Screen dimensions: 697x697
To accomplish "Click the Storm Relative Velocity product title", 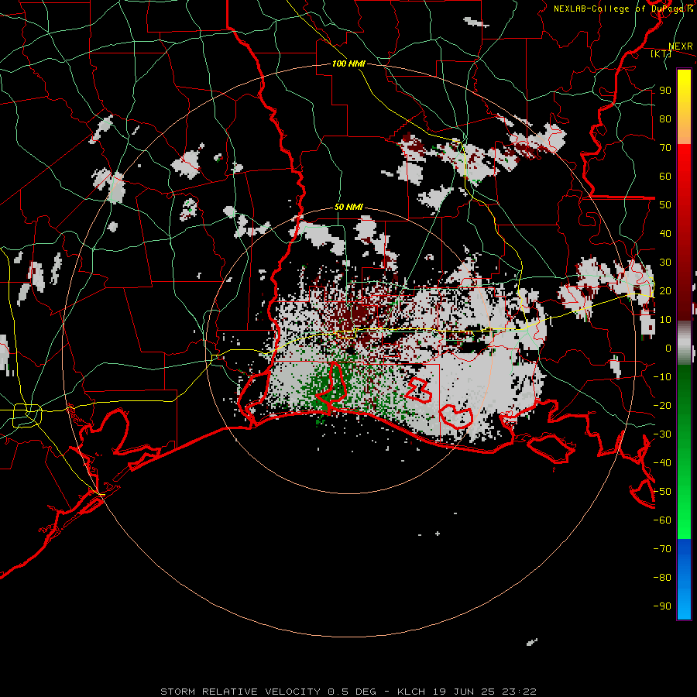I will coord(241,692).
